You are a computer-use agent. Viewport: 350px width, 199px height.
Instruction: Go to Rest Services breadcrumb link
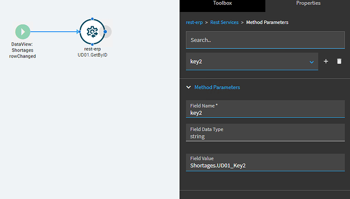(x=224, y=22)
